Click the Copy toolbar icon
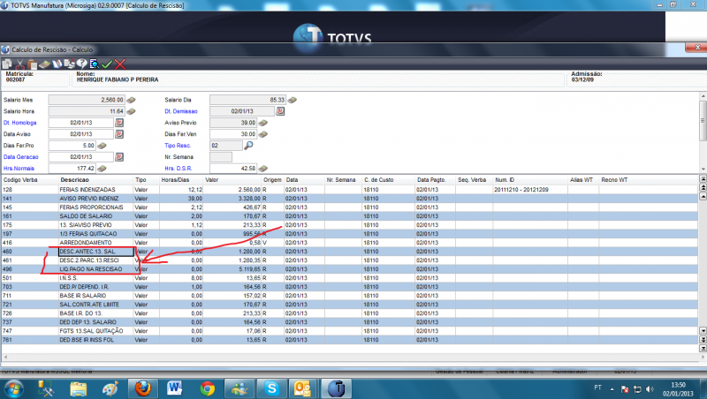Viewport: 707px width, 399px height. [7, 64]
